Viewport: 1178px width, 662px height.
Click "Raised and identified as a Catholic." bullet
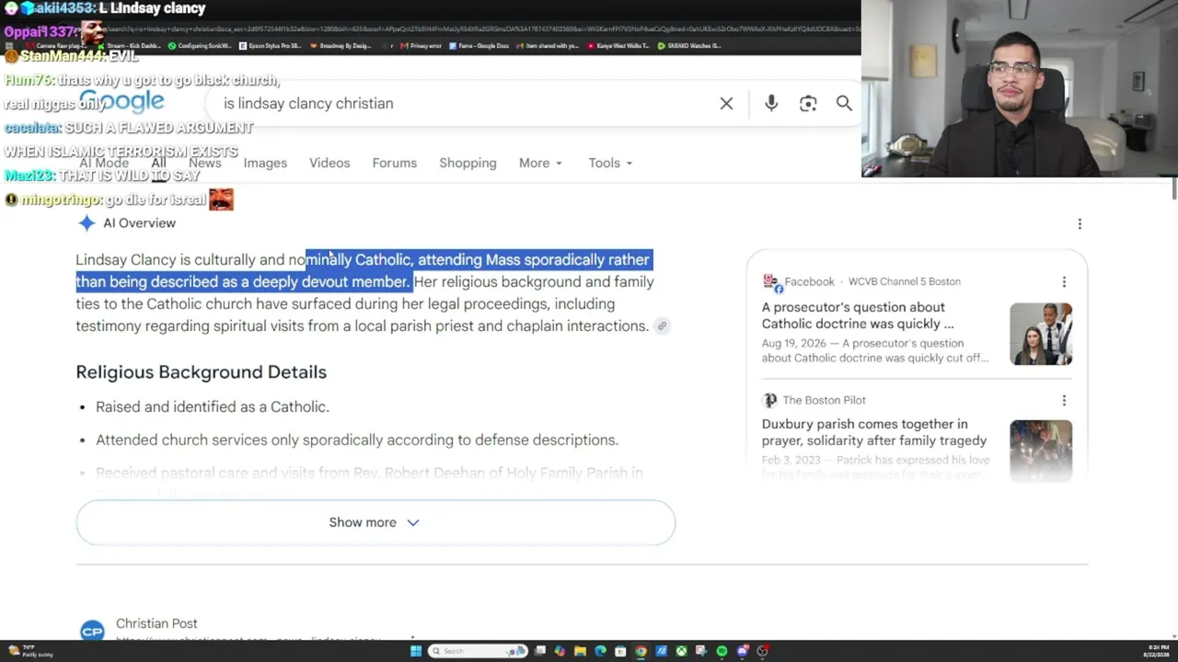click(x=213, y=406)
